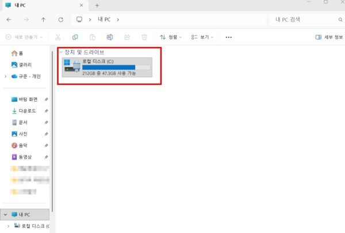Open 홈 in the sidebar
The width and height of the screenshot is (345, 233).
coord(17,53)
